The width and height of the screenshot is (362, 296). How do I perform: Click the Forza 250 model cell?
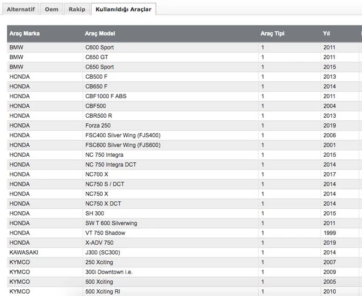point(171,126)
